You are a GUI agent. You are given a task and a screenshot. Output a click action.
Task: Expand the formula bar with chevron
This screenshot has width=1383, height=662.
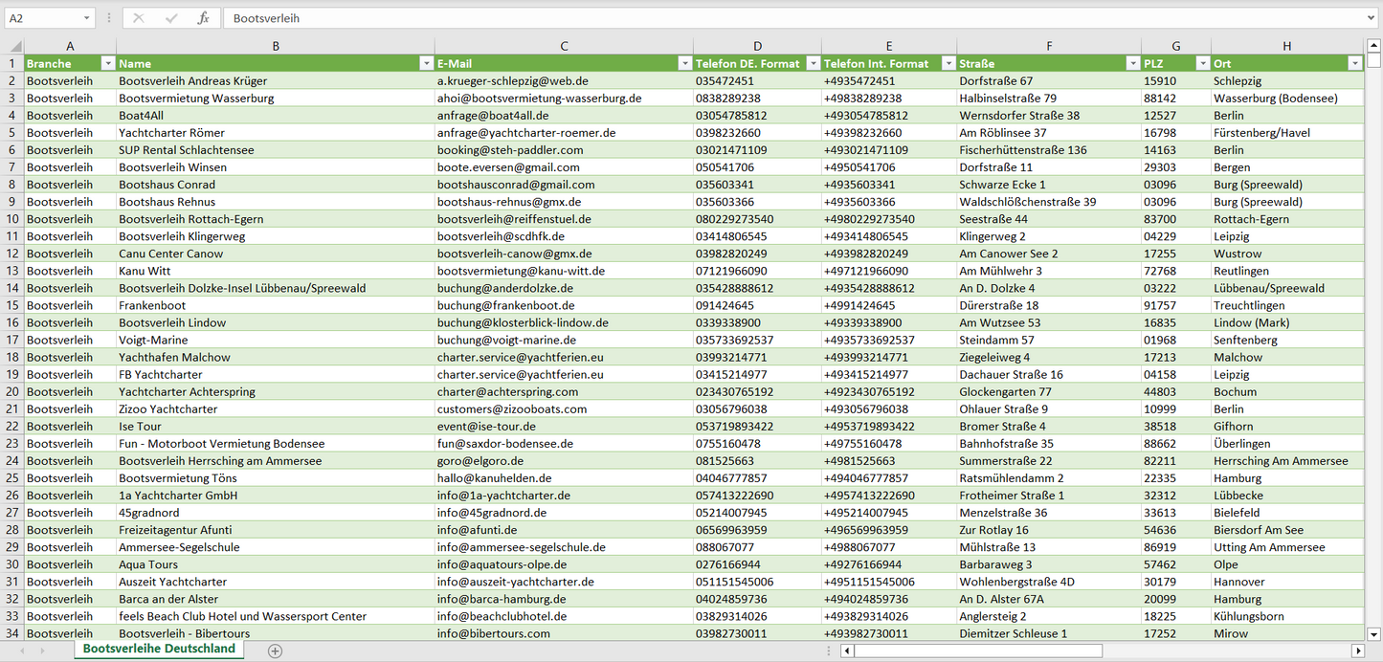coord(1372,18)
